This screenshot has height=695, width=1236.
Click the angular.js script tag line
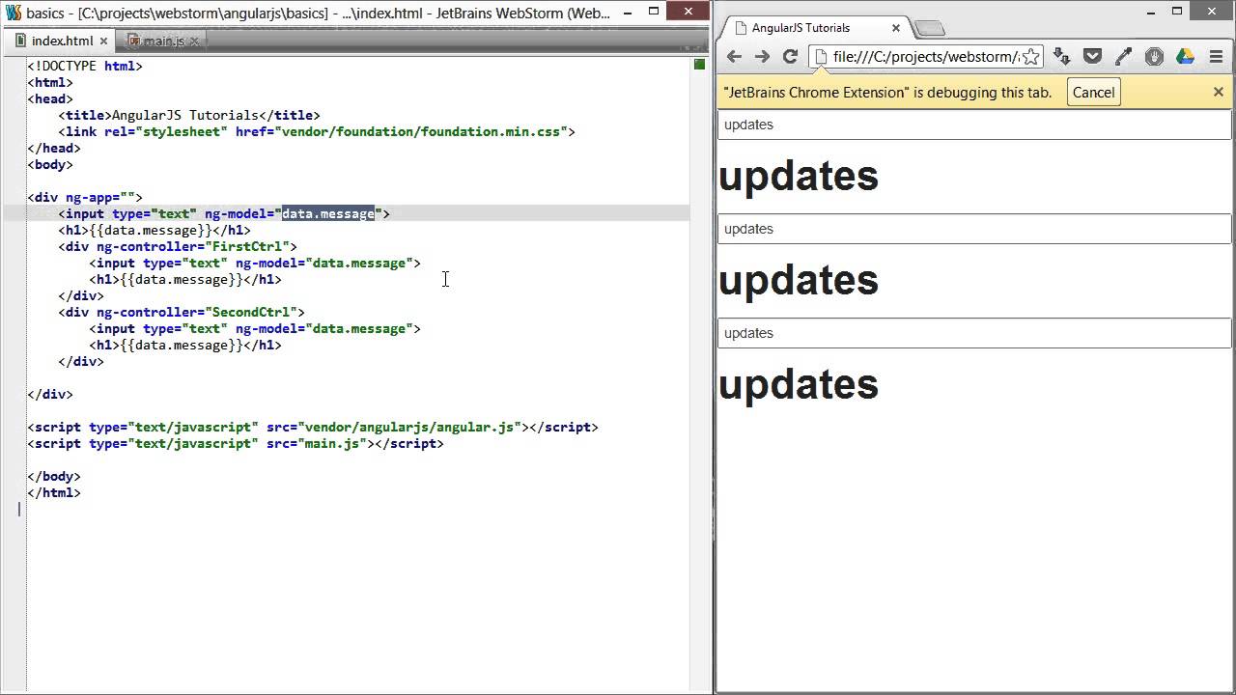pyautogui.click(x=313, y=427)
